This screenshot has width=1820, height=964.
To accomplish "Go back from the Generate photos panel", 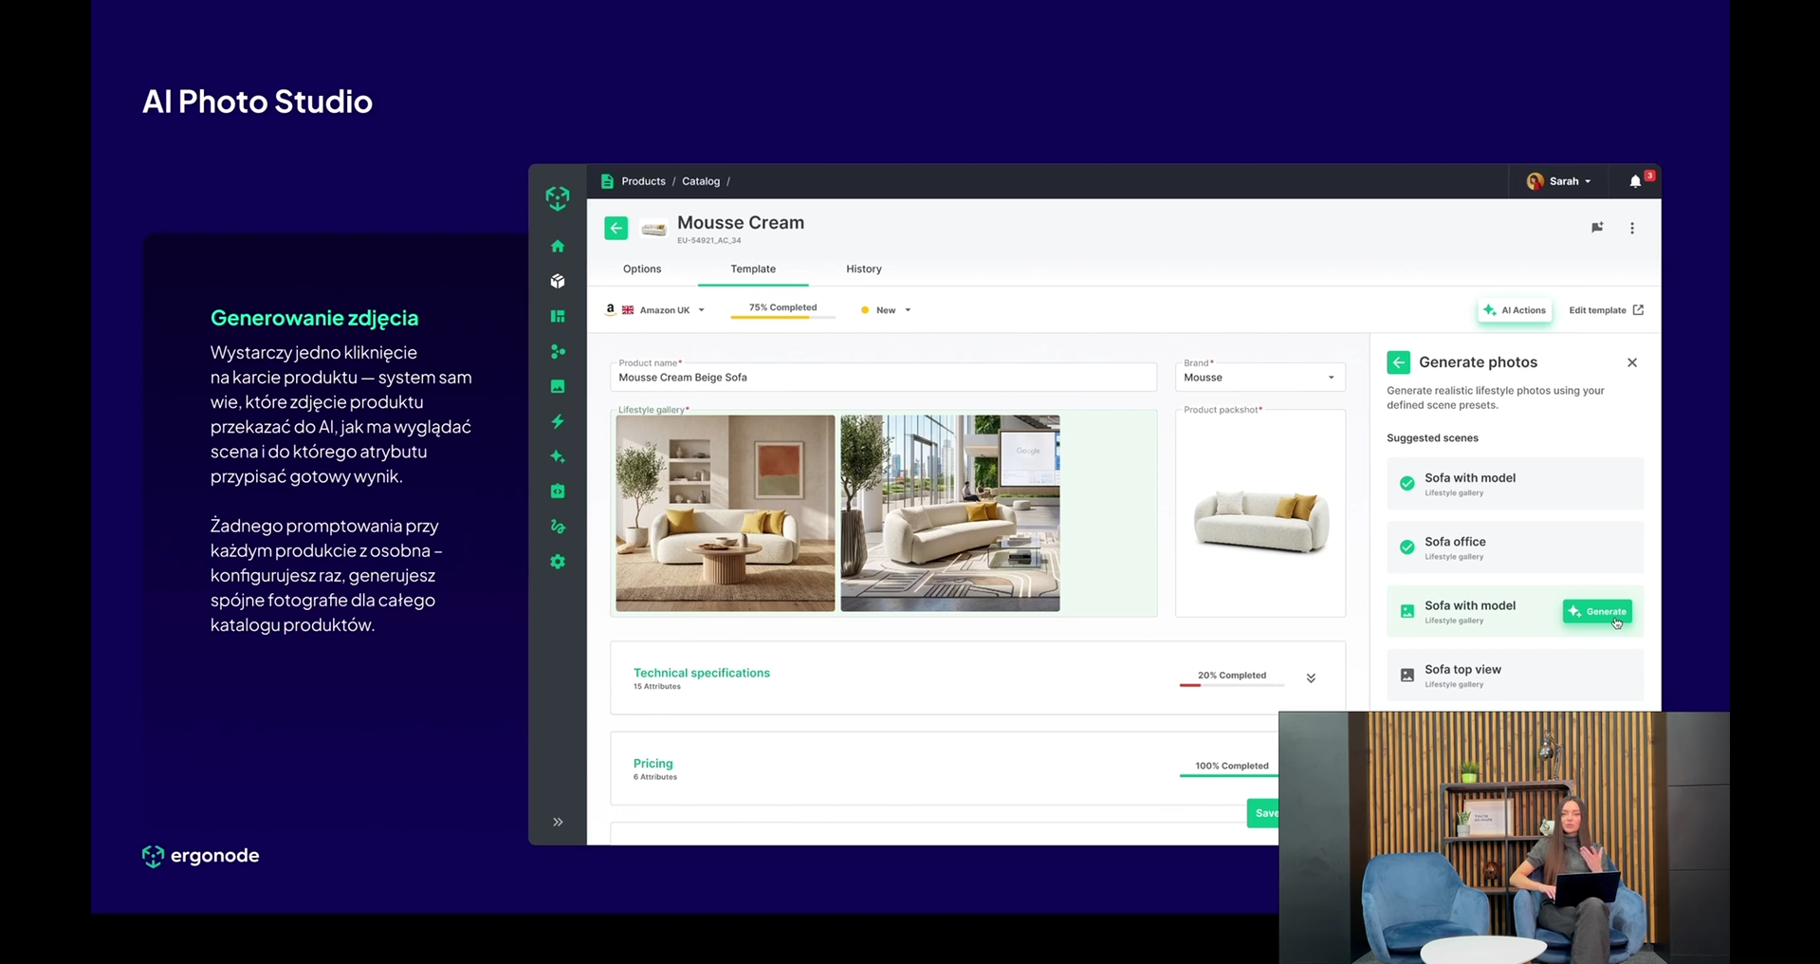I will (1399, 362).
